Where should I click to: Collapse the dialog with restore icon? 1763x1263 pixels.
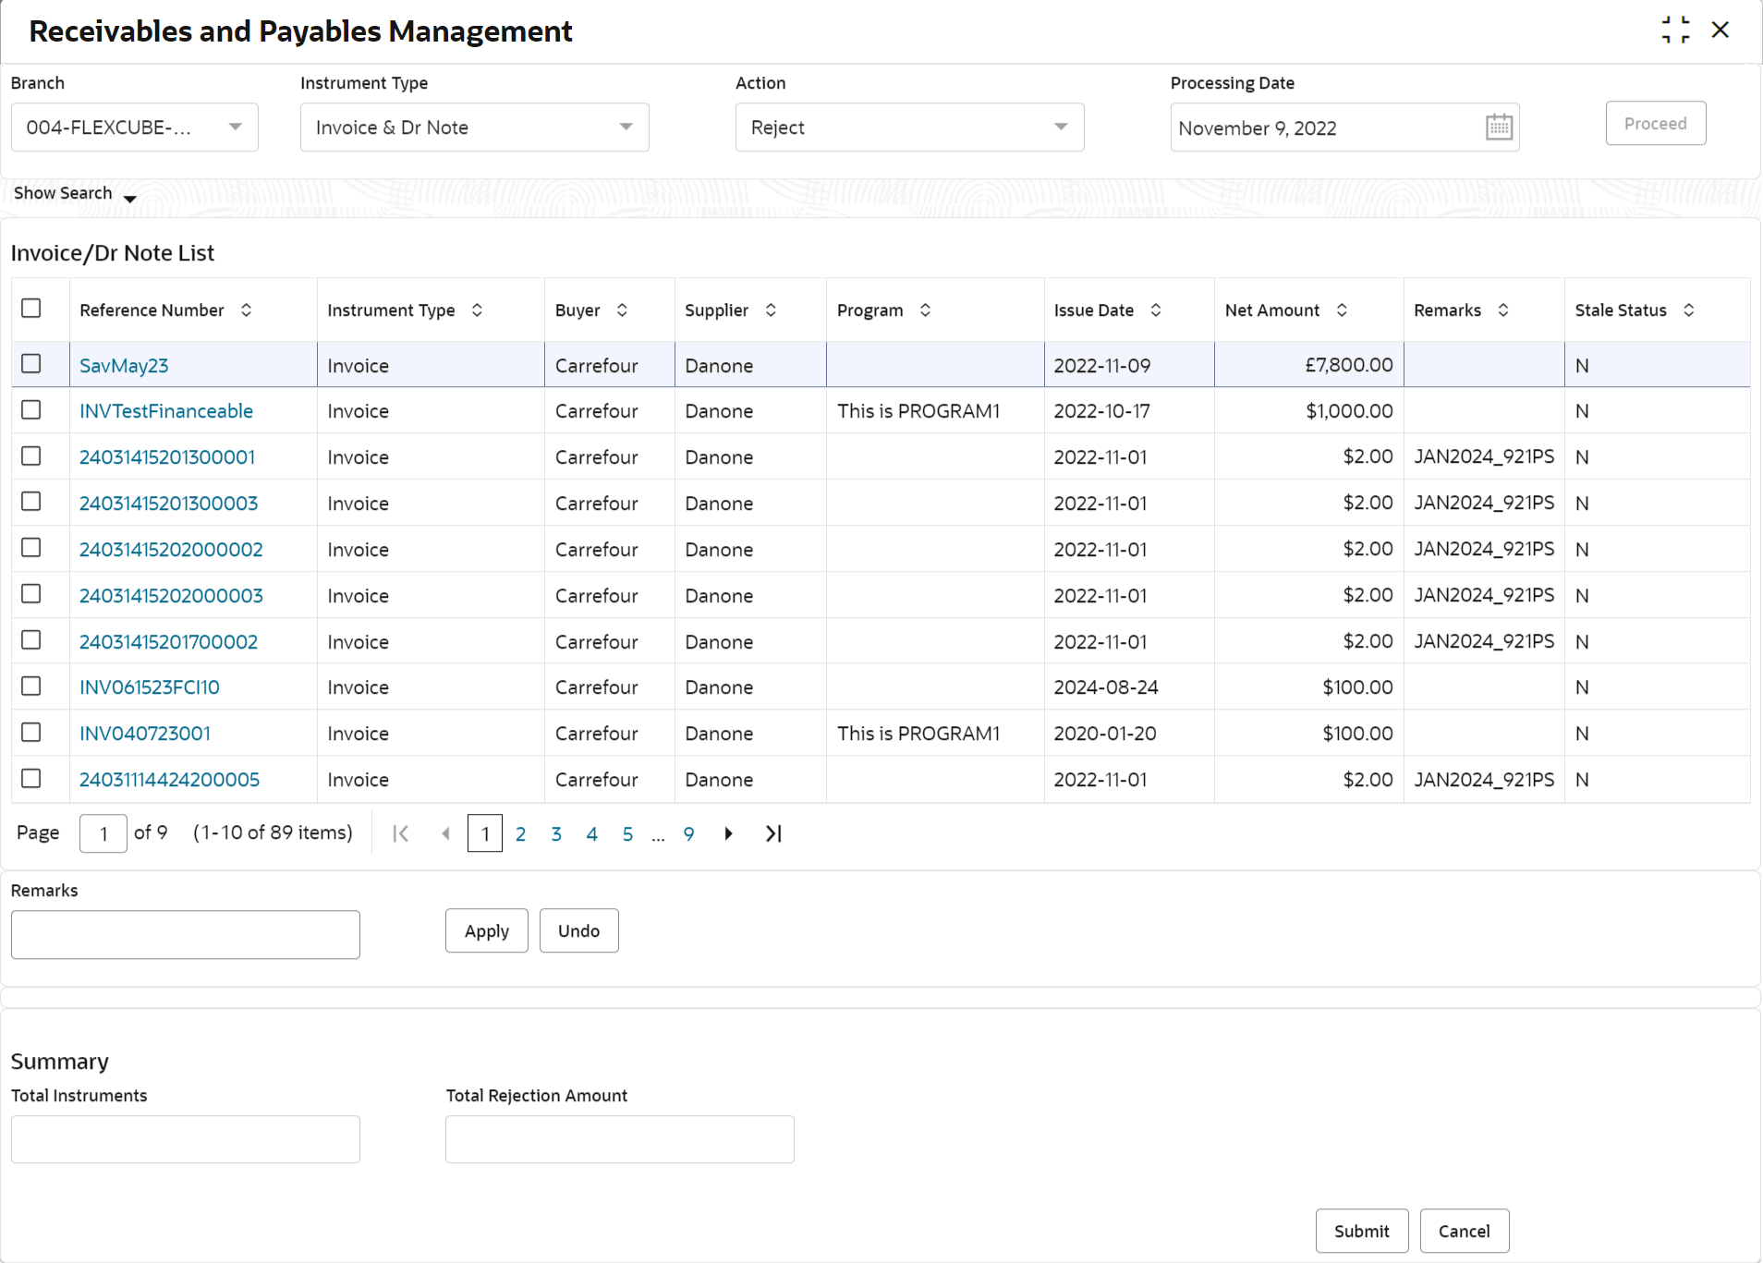[x=1674, y=30]
